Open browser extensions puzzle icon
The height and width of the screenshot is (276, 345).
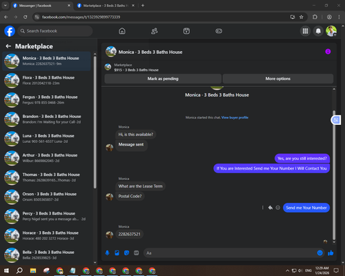(x=315, y=17)
